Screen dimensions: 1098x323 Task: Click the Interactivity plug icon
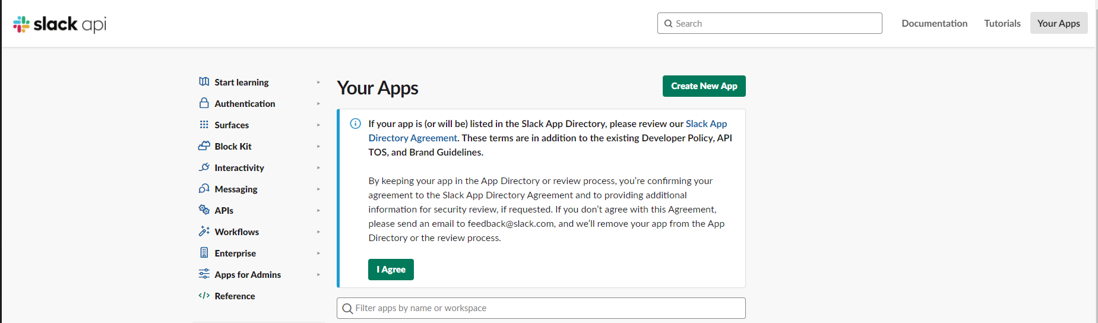click(x=204, y=167)
